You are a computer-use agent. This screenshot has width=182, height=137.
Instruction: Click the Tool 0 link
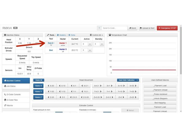pyautogui.click(x=51, y=43)
